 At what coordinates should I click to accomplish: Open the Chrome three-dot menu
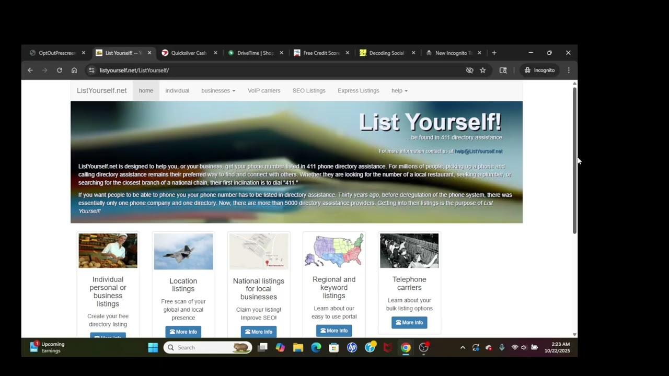tap(569, 70)
